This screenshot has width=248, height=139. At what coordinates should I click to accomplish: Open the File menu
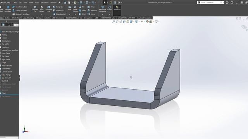tap(15, 3)
